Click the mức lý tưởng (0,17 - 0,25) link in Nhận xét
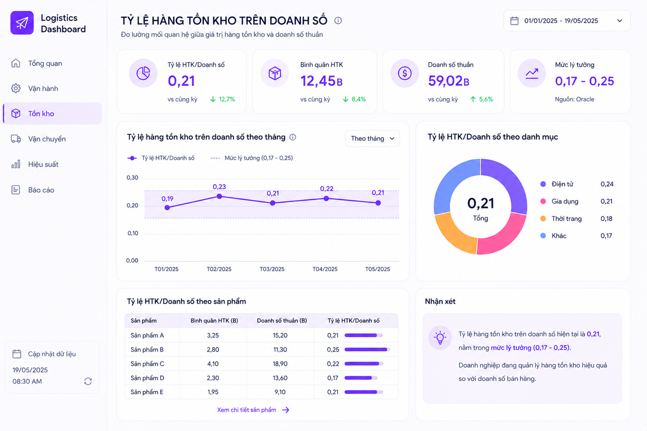Screen dimensions: 647x431 530,348
